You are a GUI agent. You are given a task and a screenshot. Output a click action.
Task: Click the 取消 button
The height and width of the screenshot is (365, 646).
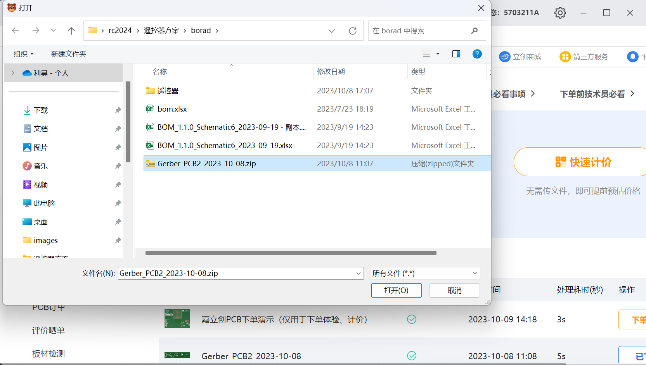454,290
